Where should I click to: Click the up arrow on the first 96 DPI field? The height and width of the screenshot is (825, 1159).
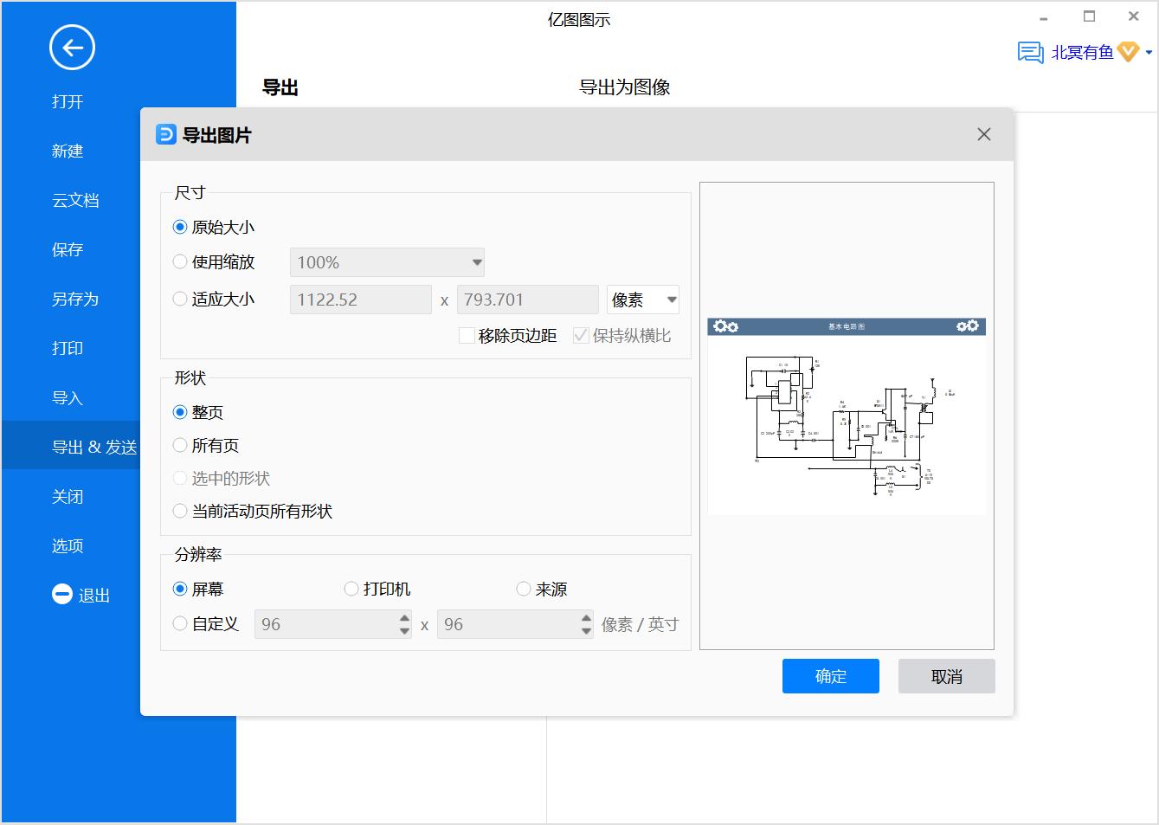[x=403, y=618]
